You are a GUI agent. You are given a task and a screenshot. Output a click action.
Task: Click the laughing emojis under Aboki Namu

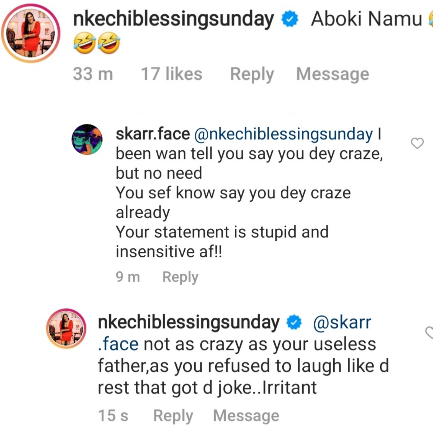pos(97,43)
